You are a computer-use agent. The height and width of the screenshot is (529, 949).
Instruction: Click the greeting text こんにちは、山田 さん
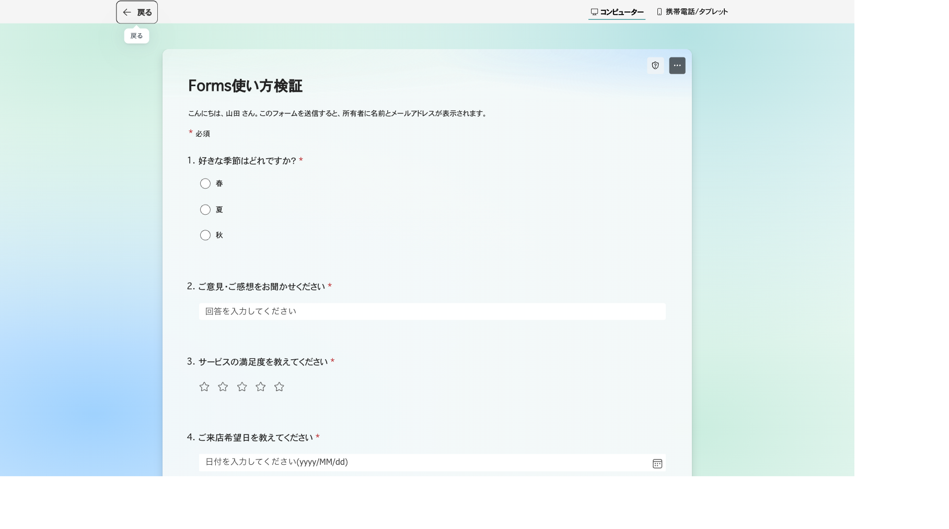[x=222, y=113]
